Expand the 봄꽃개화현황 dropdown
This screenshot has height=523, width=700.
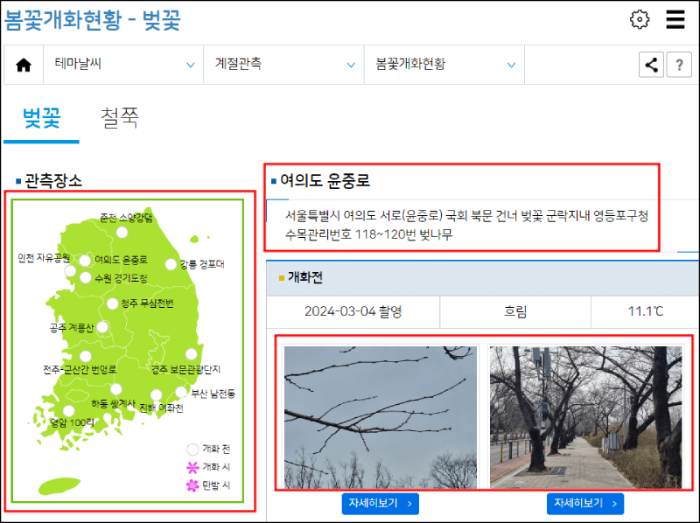click(x=444, y=65)
